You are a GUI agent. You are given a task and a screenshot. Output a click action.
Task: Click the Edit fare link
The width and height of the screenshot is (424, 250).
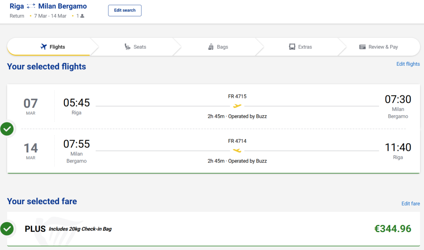tap(410, 204)
